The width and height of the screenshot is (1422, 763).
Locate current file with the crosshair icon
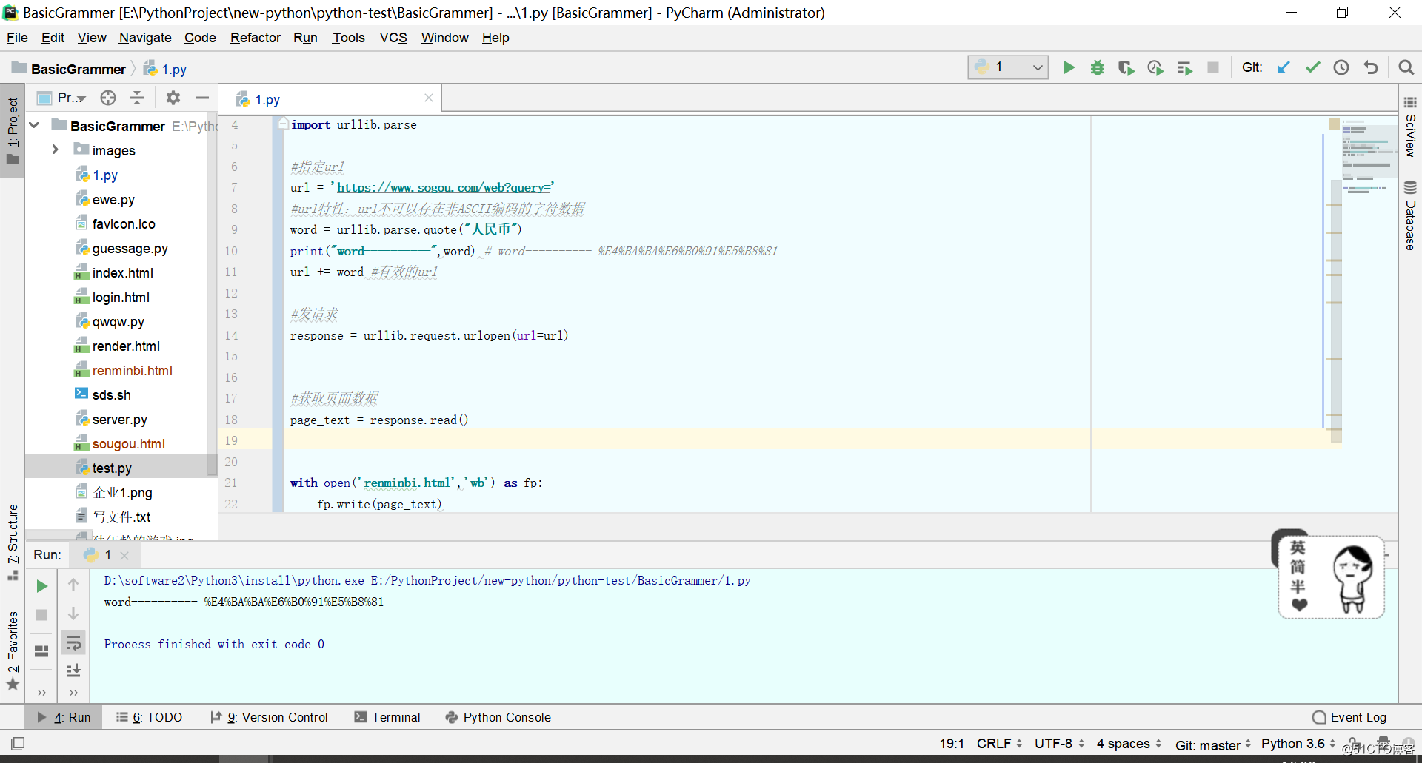(x=108, y=98)
